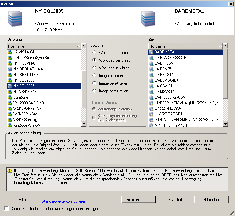Select LINX2P-MEKWUA target row
The height and width of the screenshot is (216, 235).
(x=186, y=103)
